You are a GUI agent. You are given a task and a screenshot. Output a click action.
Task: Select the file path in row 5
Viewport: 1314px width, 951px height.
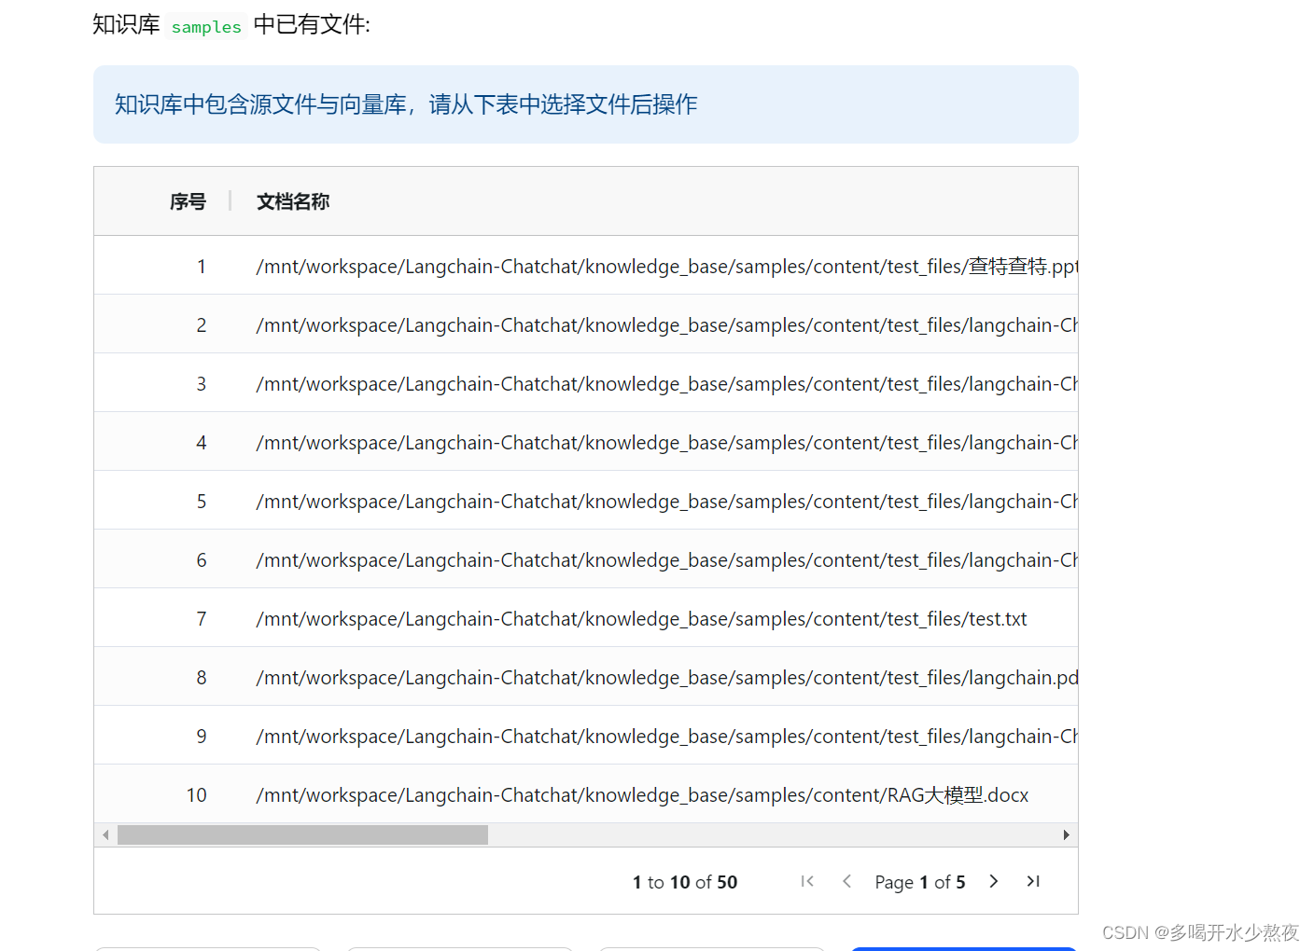(666, 502)
